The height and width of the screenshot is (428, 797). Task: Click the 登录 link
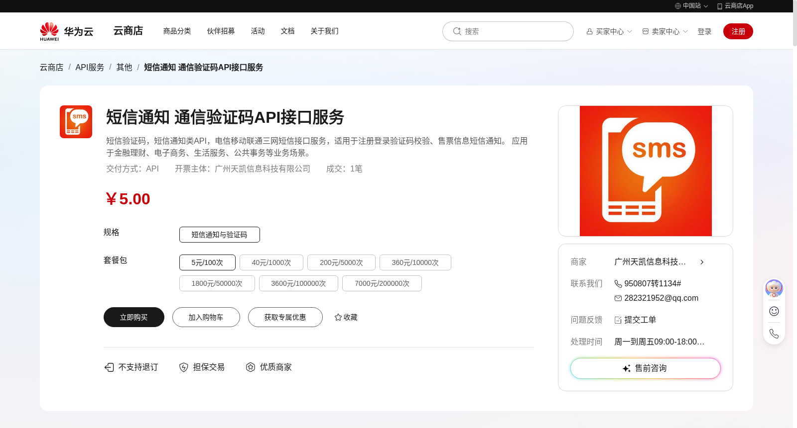click(704, 31)
